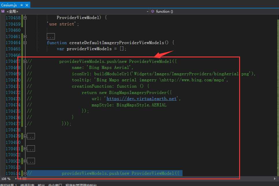Image resolution: width=279 pixels, height=186 pixels.
Task: Pin the Cesium.js tab
Action: point(22,5)
